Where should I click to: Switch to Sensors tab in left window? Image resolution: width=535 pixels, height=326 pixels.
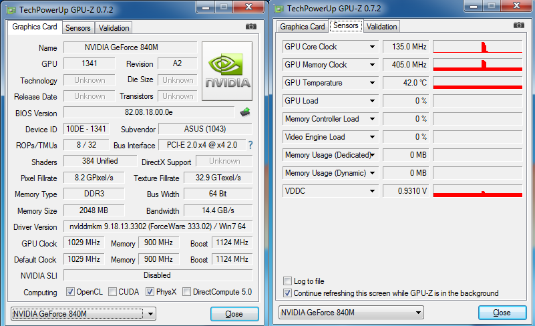pyautogui.click(x=77, y=28)
